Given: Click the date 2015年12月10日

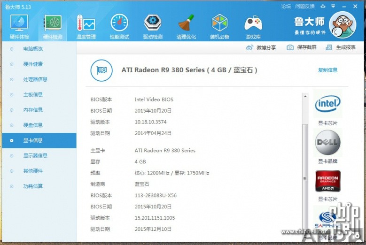Looking at the screenshot, I should [153, 229].
